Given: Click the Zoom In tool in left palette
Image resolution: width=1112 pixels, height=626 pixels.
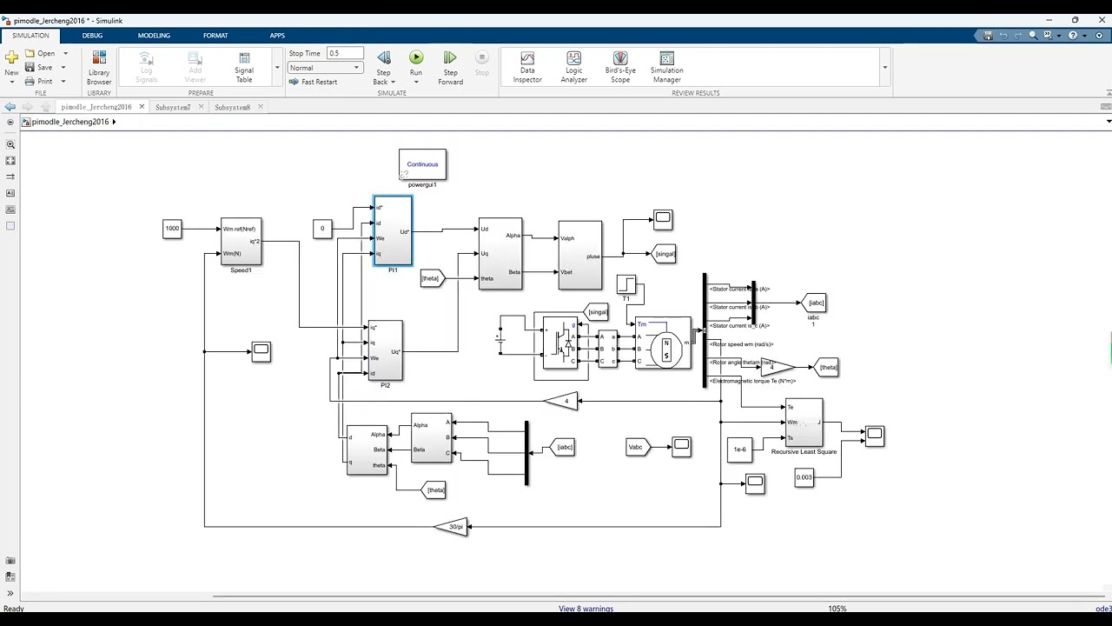Looking at the screenshot, I should click(x=10, y=144).
